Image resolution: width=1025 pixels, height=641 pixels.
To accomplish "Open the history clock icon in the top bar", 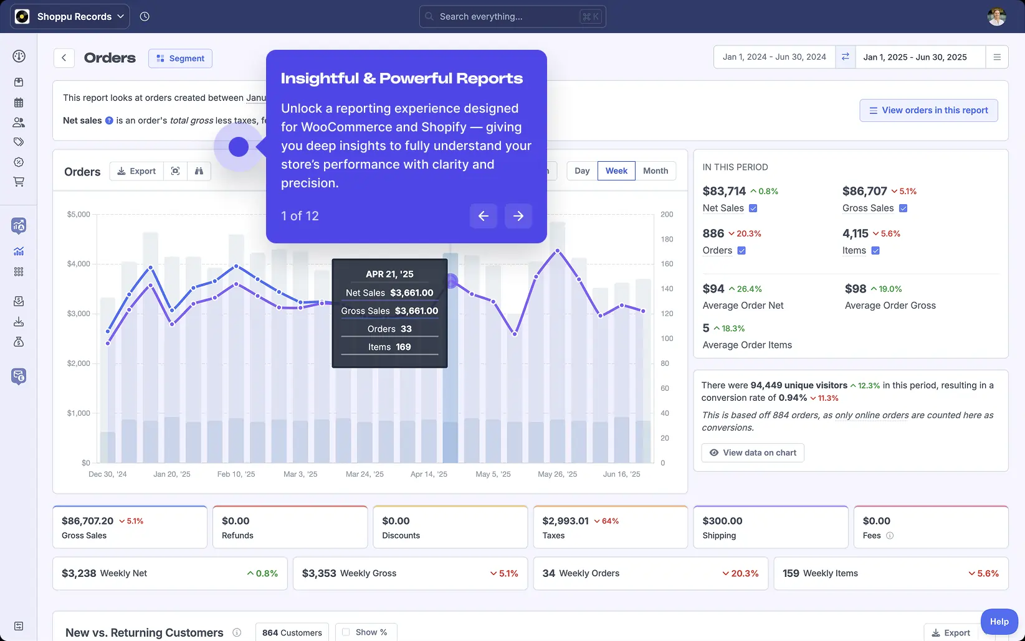I will (145, 16).
